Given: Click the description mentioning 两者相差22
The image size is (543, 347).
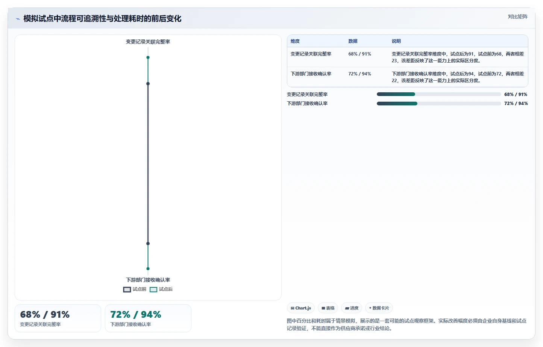Looking at the screenshot, I should pos(458,77).
